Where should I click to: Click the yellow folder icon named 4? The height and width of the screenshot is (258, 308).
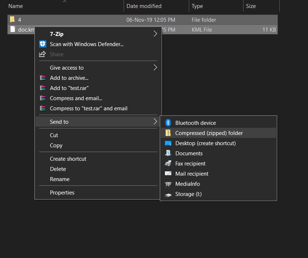[12, 20]
